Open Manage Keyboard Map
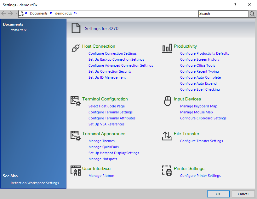The height and width of the screenshot is (199, 257). (199, 106)
